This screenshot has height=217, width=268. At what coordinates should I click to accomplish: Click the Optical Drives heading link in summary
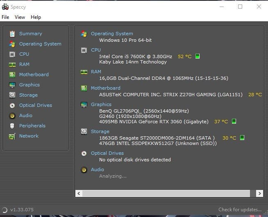107,153
